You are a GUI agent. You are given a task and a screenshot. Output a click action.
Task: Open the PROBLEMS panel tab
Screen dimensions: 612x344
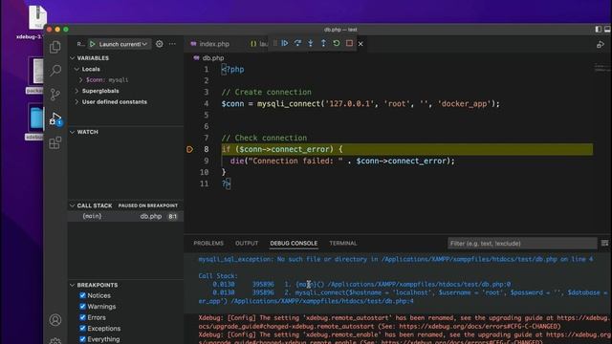point(208,244)
